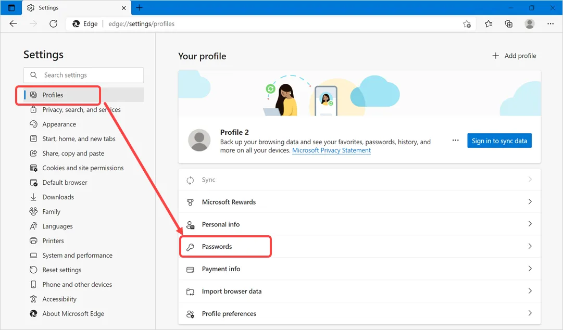Open Downloads settings section
563x330 pixels.
click(58, 197)
